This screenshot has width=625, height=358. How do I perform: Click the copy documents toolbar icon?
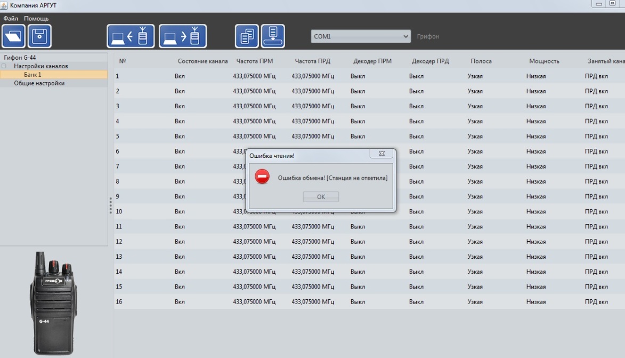tap(247, 36)
